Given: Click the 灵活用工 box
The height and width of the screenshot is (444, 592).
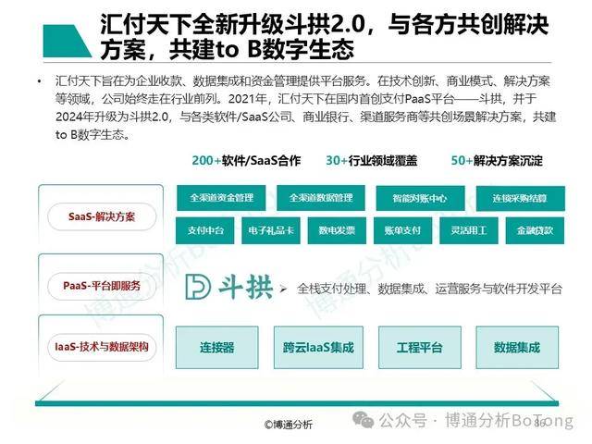Looking at the screenshot, I should 469,230.
